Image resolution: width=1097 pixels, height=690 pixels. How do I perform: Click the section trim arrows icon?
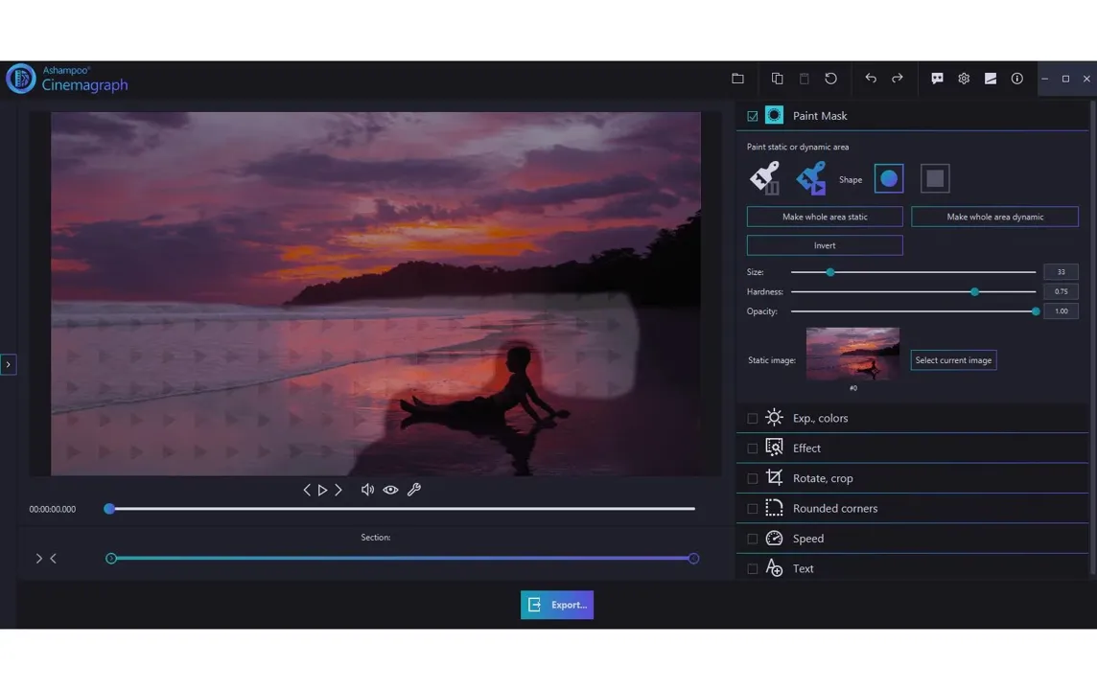(x=45, y=559)
